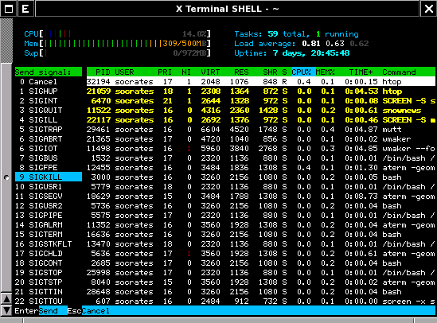437x323 pixels.
Task: Sort by VIRT column header
Action: [x=210, y=72]
